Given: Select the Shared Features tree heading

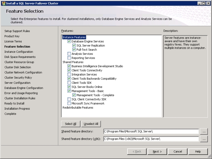Looking at the screenshot, I should pyautogui.click(x=73, y=62).
